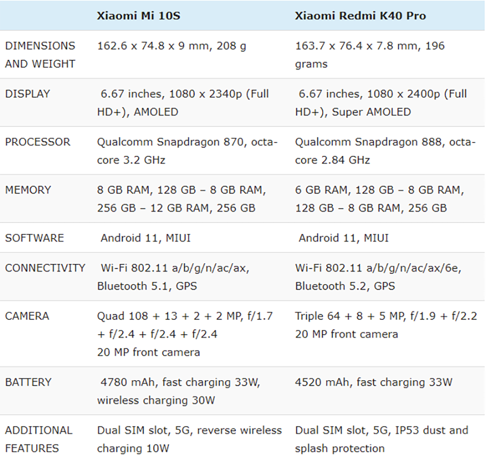Click the Super AMOLED display cell
Image resolution: width=491 pixels, height=466 pixels.
pos(381,103)
